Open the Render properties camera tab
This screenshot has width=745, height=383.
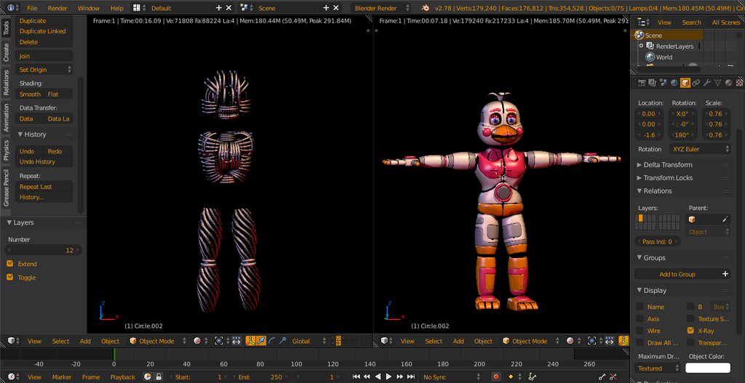642,83
